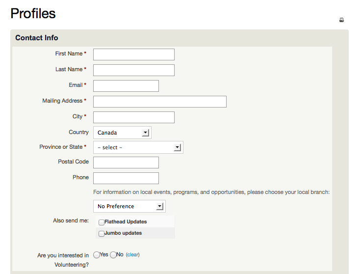Image resolution: width=361 pixels, height=274 pixels.
Task: Select Yes for volunteering interest
Action: pyautogui.click(x=97, y=255)
